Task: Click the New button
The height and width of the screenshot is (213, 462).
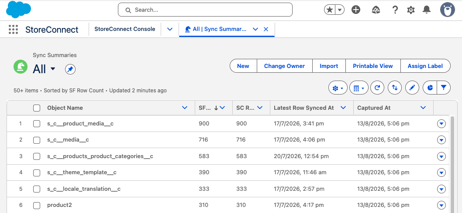Action: pyautogui.click(x=243, y=66)
